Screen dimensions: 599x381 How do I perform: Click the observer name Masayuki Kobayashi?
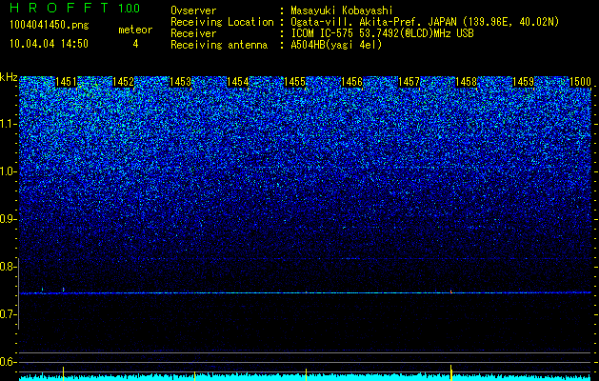[x=341, y=10]
